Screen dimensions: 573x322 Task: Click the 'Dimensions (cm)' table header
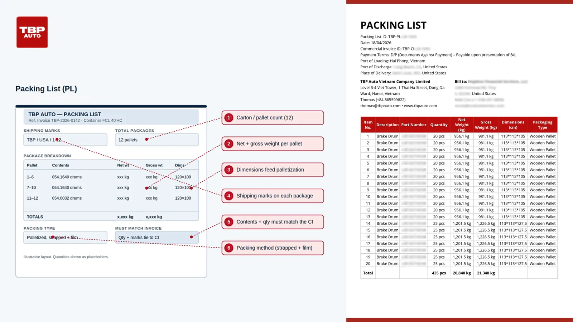pyautogui.click(x=513, y=125)
